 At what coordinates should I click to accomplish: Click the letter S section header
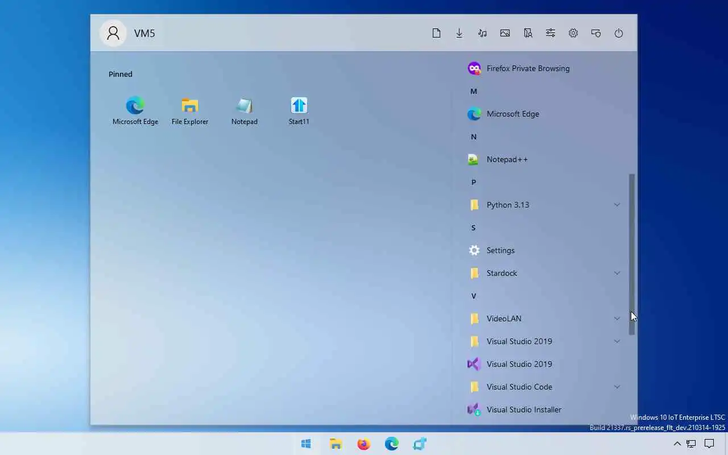point(473,227)
